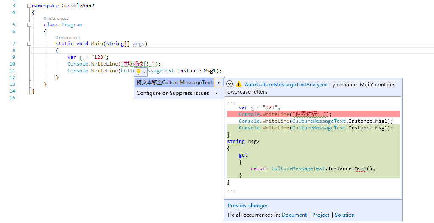434x223 pixels.
Task: Click Msg1 on editor line 11
Action: point(210,71)
